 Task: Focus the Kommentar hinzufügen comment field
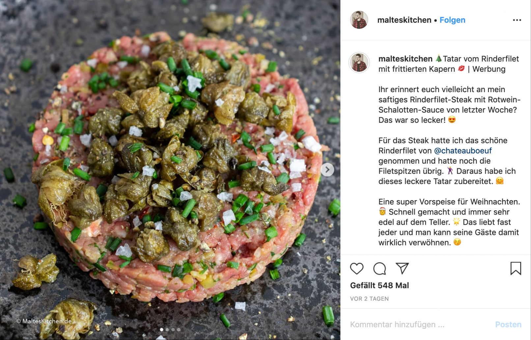(418, 325)
